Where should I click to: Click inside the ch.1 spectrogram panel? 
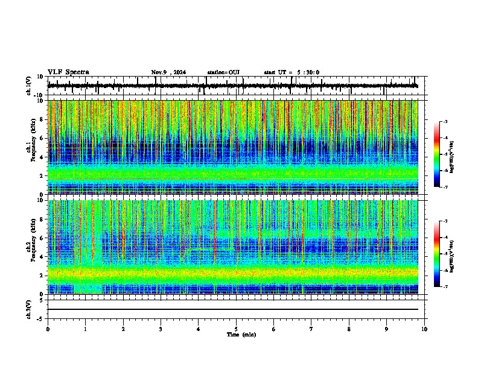(233, 147)
